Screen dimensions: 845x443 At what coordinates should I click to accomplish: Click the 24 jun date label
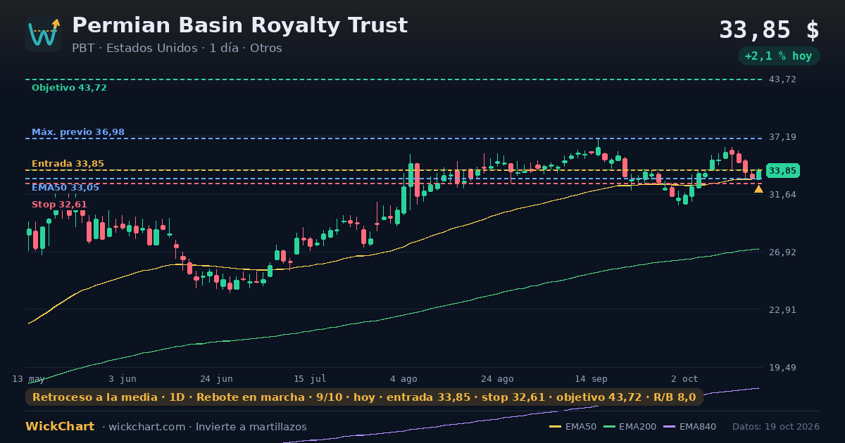216,379
